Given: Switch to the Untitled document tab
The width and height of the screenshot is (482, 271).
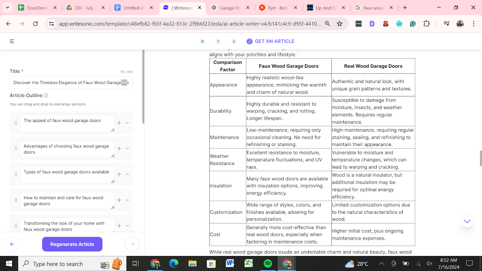Looking at the screenshot, I should pos(134,8).
